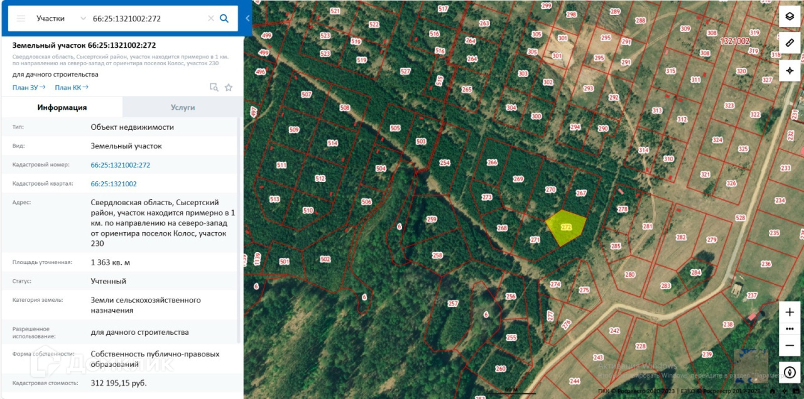
Task: Click parcel label 503 on map
Action: [x=421, y=142]
